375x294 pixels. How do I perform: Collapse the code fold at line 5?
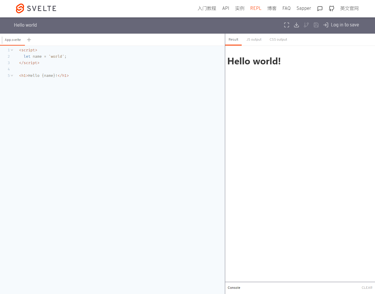(x=12, y=76)
